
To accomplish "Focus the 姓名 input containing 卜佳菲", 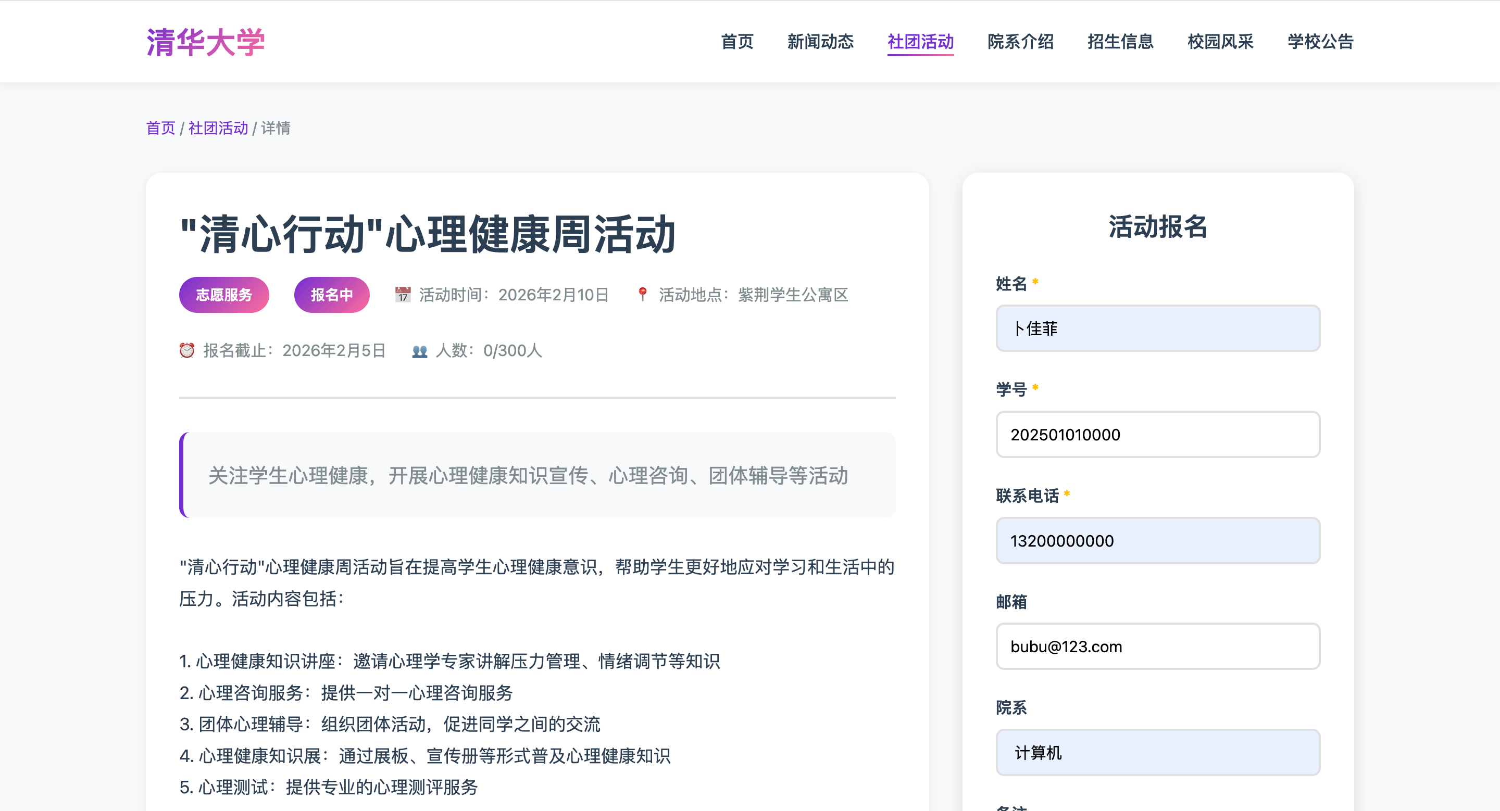I will click(1158, 328).
